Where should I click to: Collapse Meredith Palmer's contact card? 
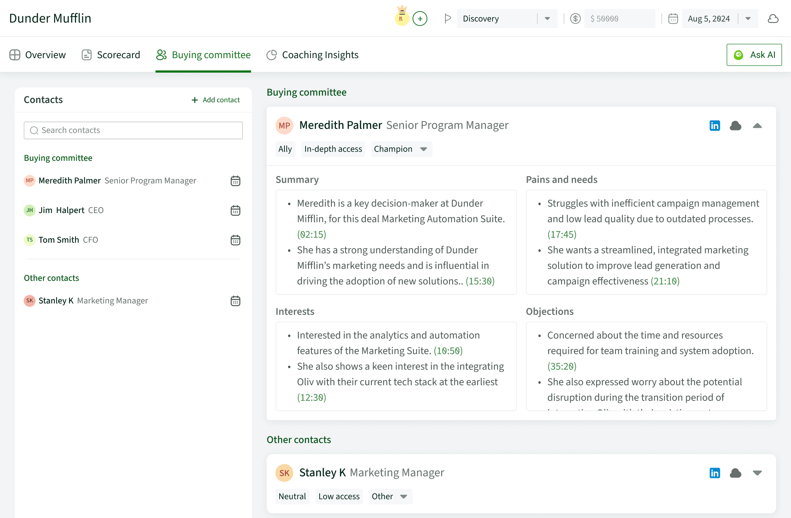coord(757,126)
